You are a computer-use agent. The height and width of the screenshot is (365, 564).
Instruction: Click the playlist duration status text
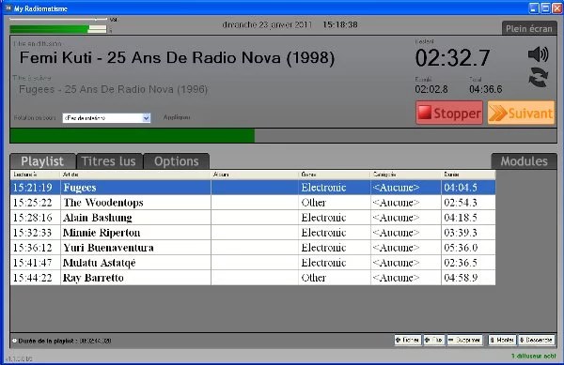click(64, 341)
